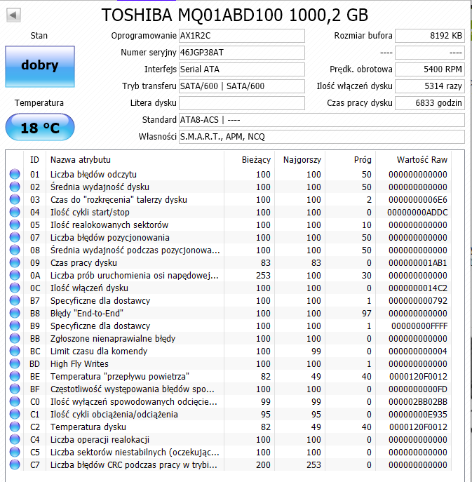Select row 'Zgłoszone nienaprawialne błędy'
472x482 pixels.
(229, 338)
